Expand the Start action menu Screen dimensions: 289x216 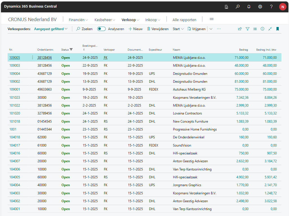tap(178, 29)
